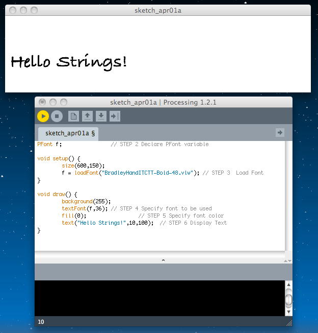The width and height of the screenshot is (318, 333).
Task: Click the 'textFont(f,36);' code
Action: click(x=85, y=208)
